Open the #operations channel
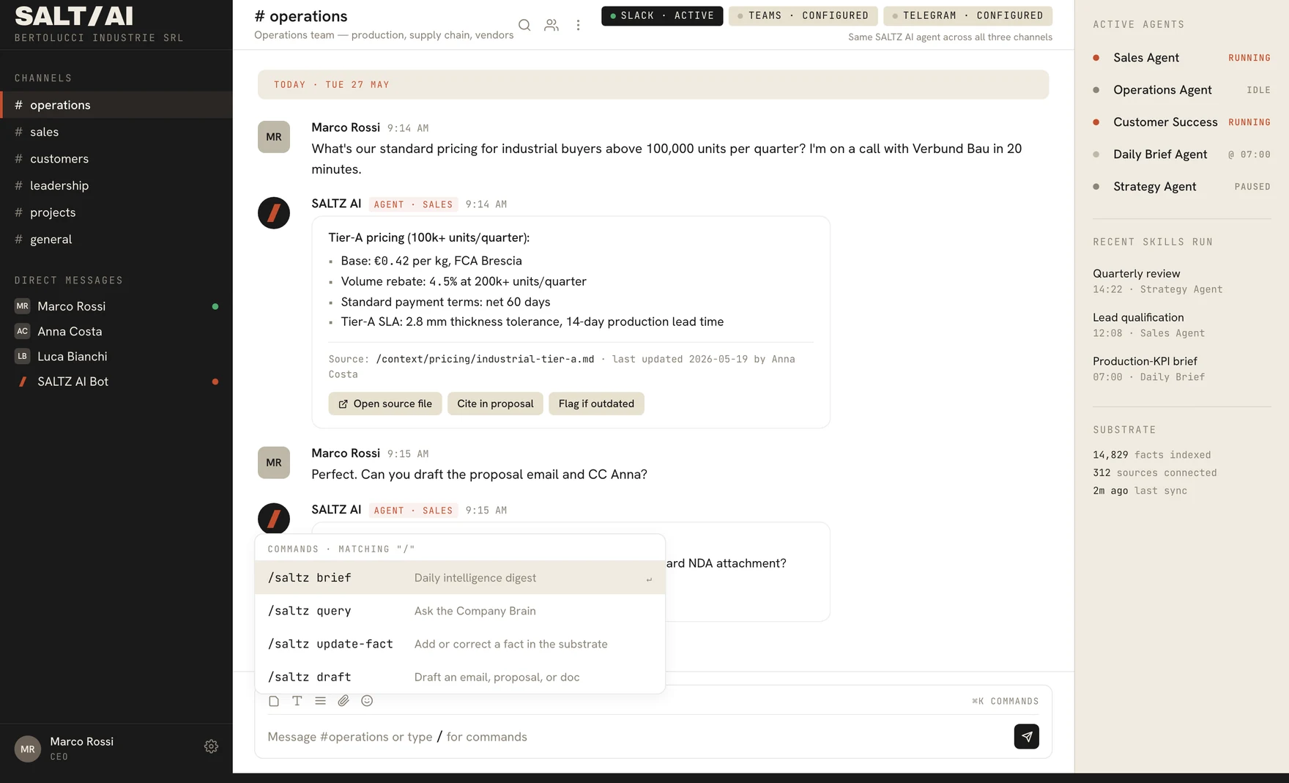This screenshot has height=783, width=1289. coord(116,105)
